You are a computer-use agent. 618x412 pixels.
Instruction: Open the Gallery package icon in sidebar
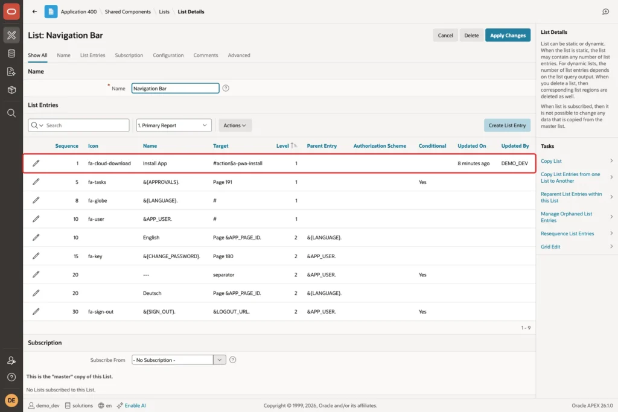(x=11, y=90)
